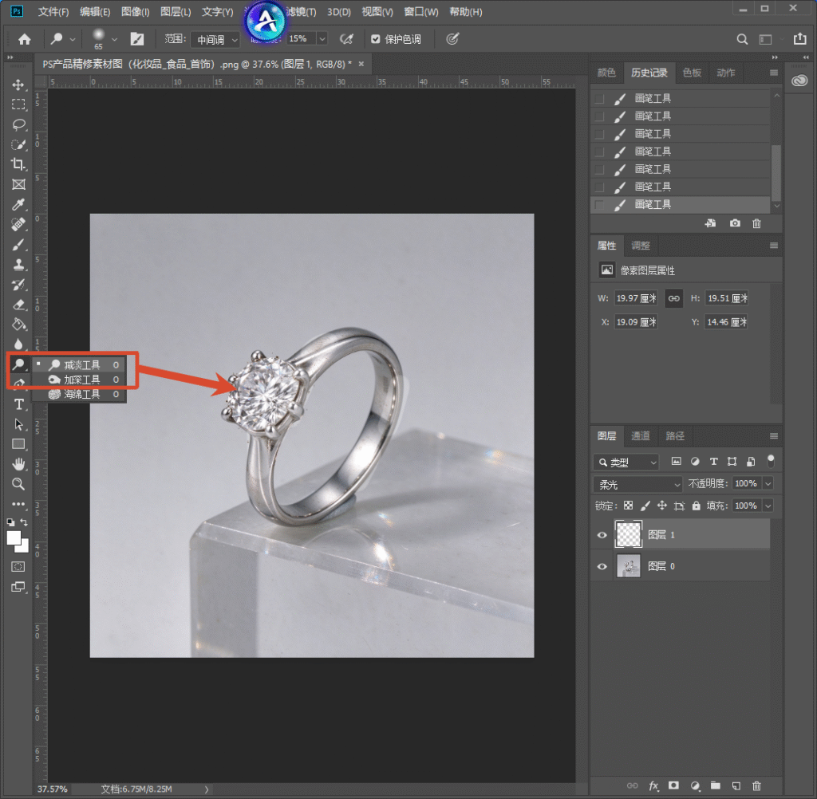Delete the current history state
817x799 pixels.
tap(756, 223)
